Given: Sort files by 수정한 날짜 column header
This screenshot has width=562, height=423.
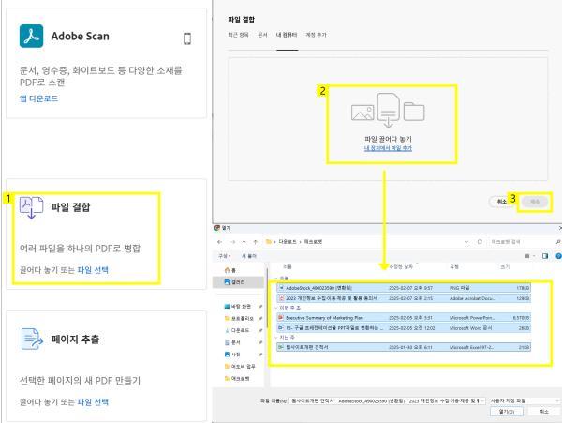Looking at the screenshot, I should pos(401,267).
